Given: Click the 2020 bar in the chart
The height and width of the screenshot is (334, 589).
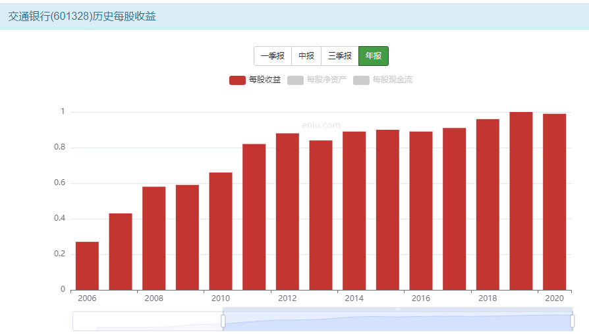Looking at the screenshot, I should point(555,202).
